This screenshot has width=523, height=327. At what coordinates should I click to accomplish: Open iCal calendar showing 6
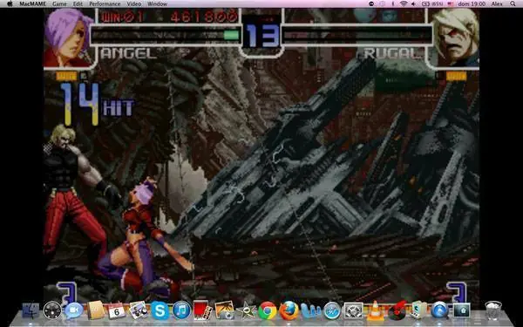pyautogui.click(x=117, y=310)
